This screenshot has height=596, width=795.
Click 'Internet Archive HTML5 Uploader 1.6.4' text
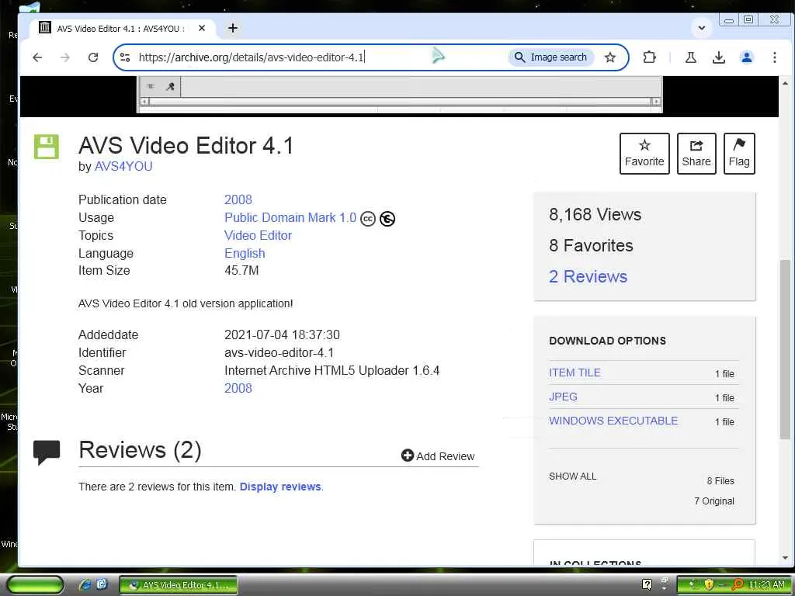click(x=332, y=370)
